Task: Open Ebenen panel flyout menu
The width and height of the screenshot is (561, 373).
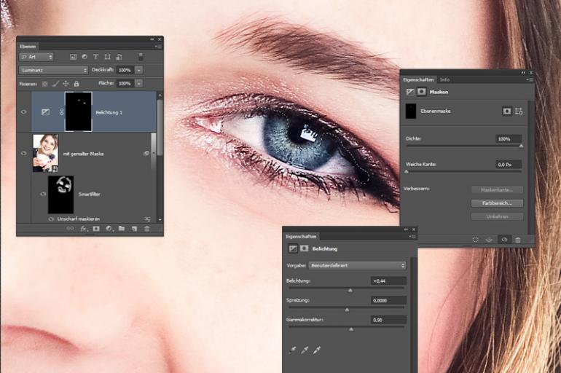Action: (158, 47)
